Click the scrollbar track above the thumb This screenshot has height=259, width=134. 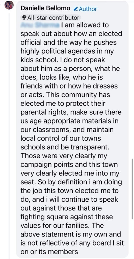[x=132, y=79]
